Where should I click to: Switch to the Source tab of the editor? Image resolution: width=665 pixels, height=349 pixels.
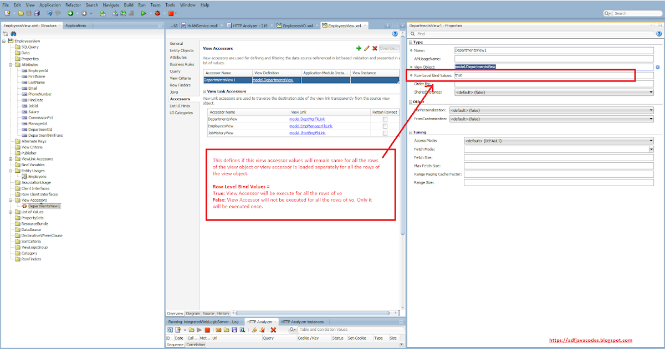[208, 313]
